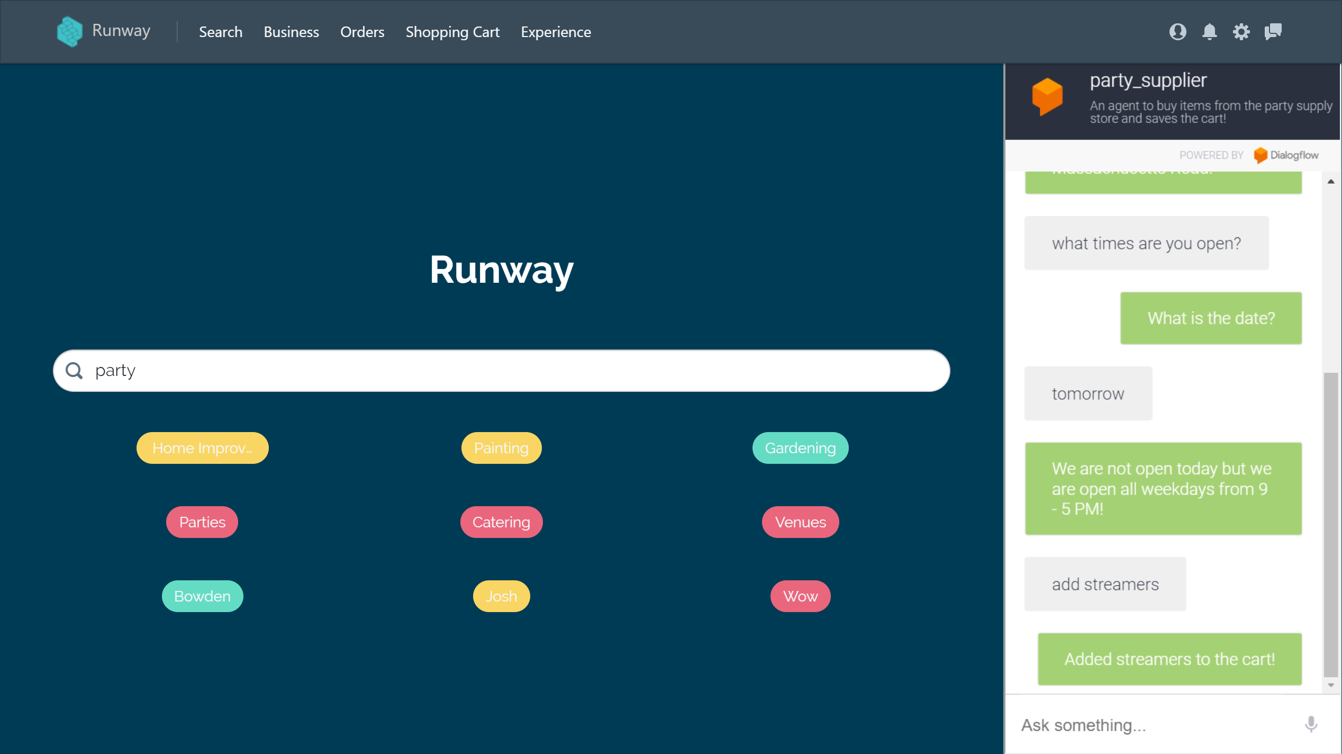Open the user profile icon

pos(1177,32)
